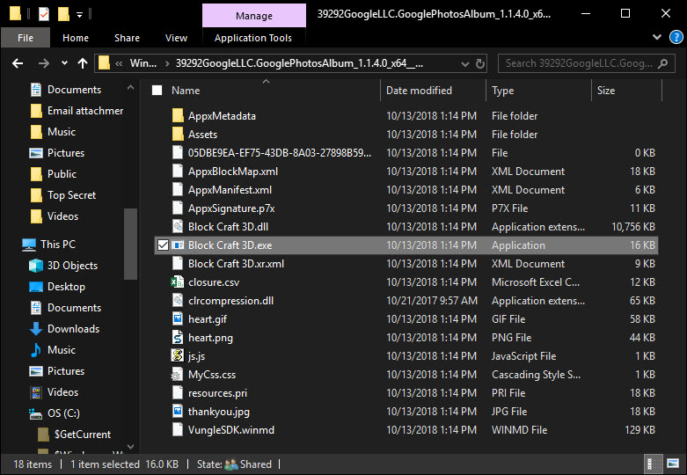The width and height of the screenshot is (687, 475).
Task: Click the closure.csv Excel file icon
Action: 177,282
